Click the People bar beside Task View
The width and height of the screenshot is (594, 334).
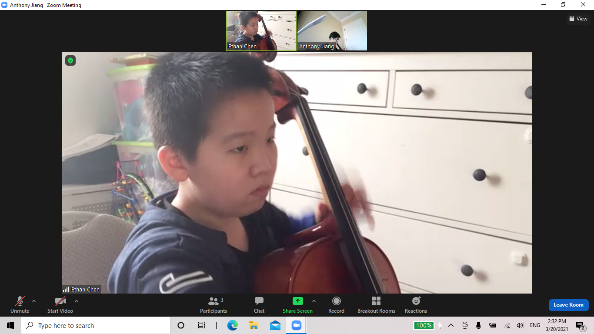click(215, 325)
